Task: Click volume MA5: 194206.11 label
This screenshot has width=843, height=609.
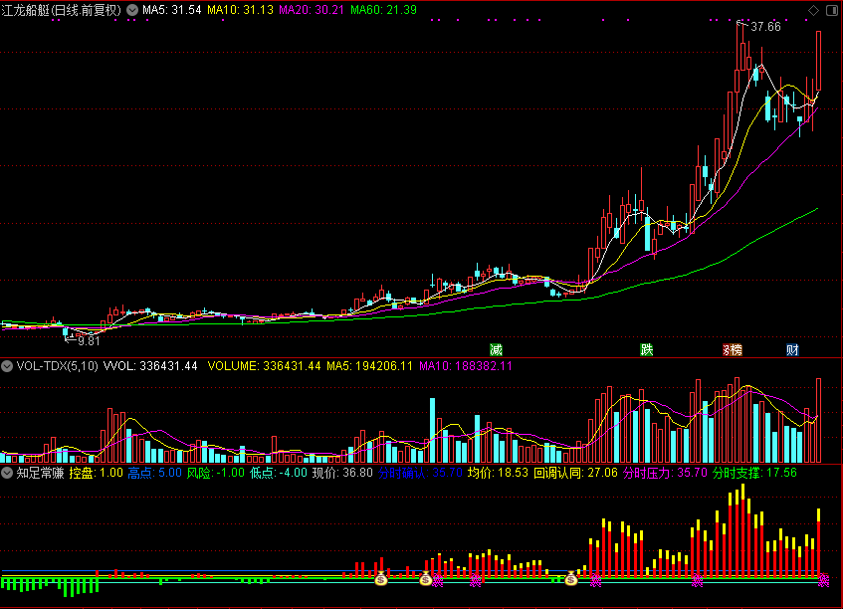Action: pos(370,366)
